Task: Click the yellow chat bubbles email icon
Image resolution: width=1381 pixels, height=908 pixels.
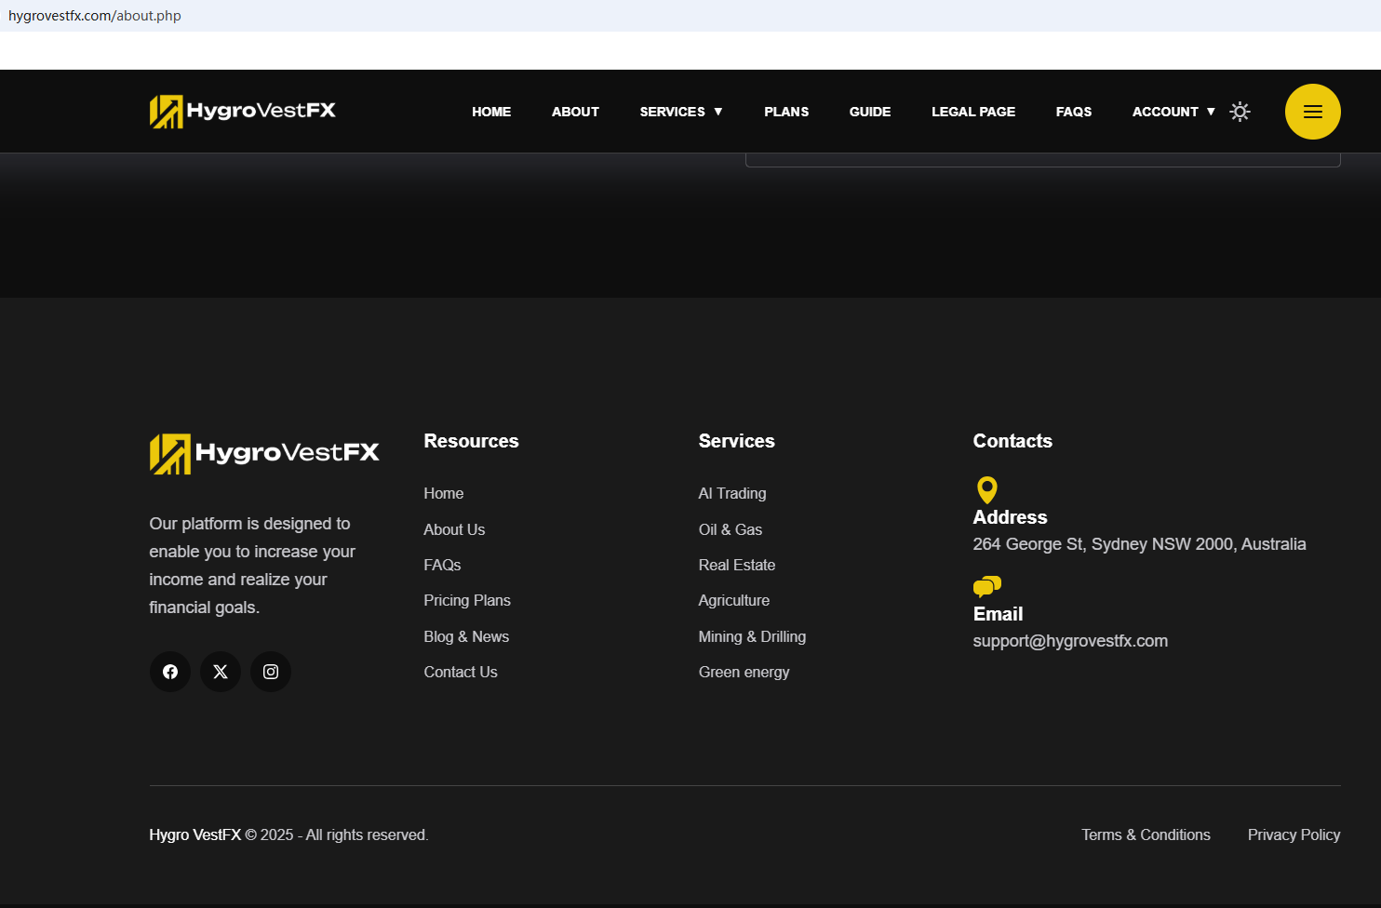Action: 986,586
